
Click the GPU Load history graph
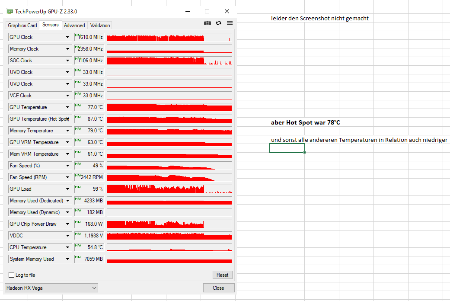point(169,189)
